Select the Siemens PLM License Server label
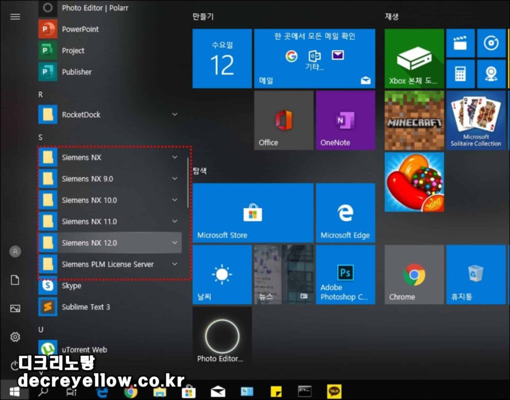The width and height of the screenshot is (510, 400). point(108,265)
